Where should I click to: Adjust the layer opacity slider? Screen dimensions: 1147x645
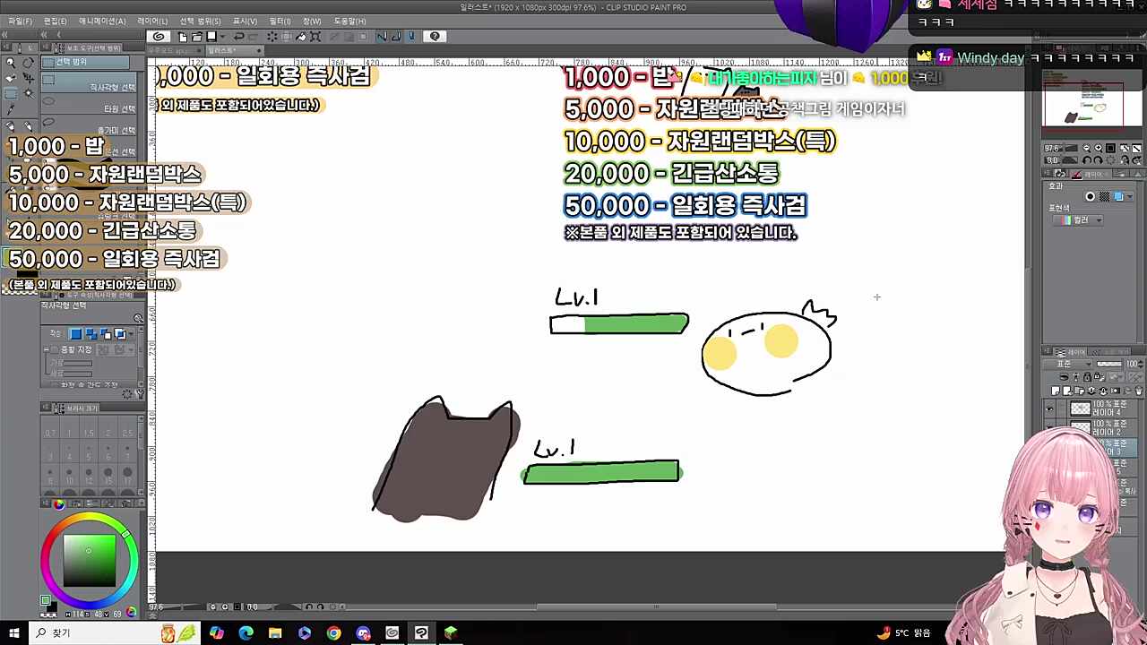click(1109, 365)
